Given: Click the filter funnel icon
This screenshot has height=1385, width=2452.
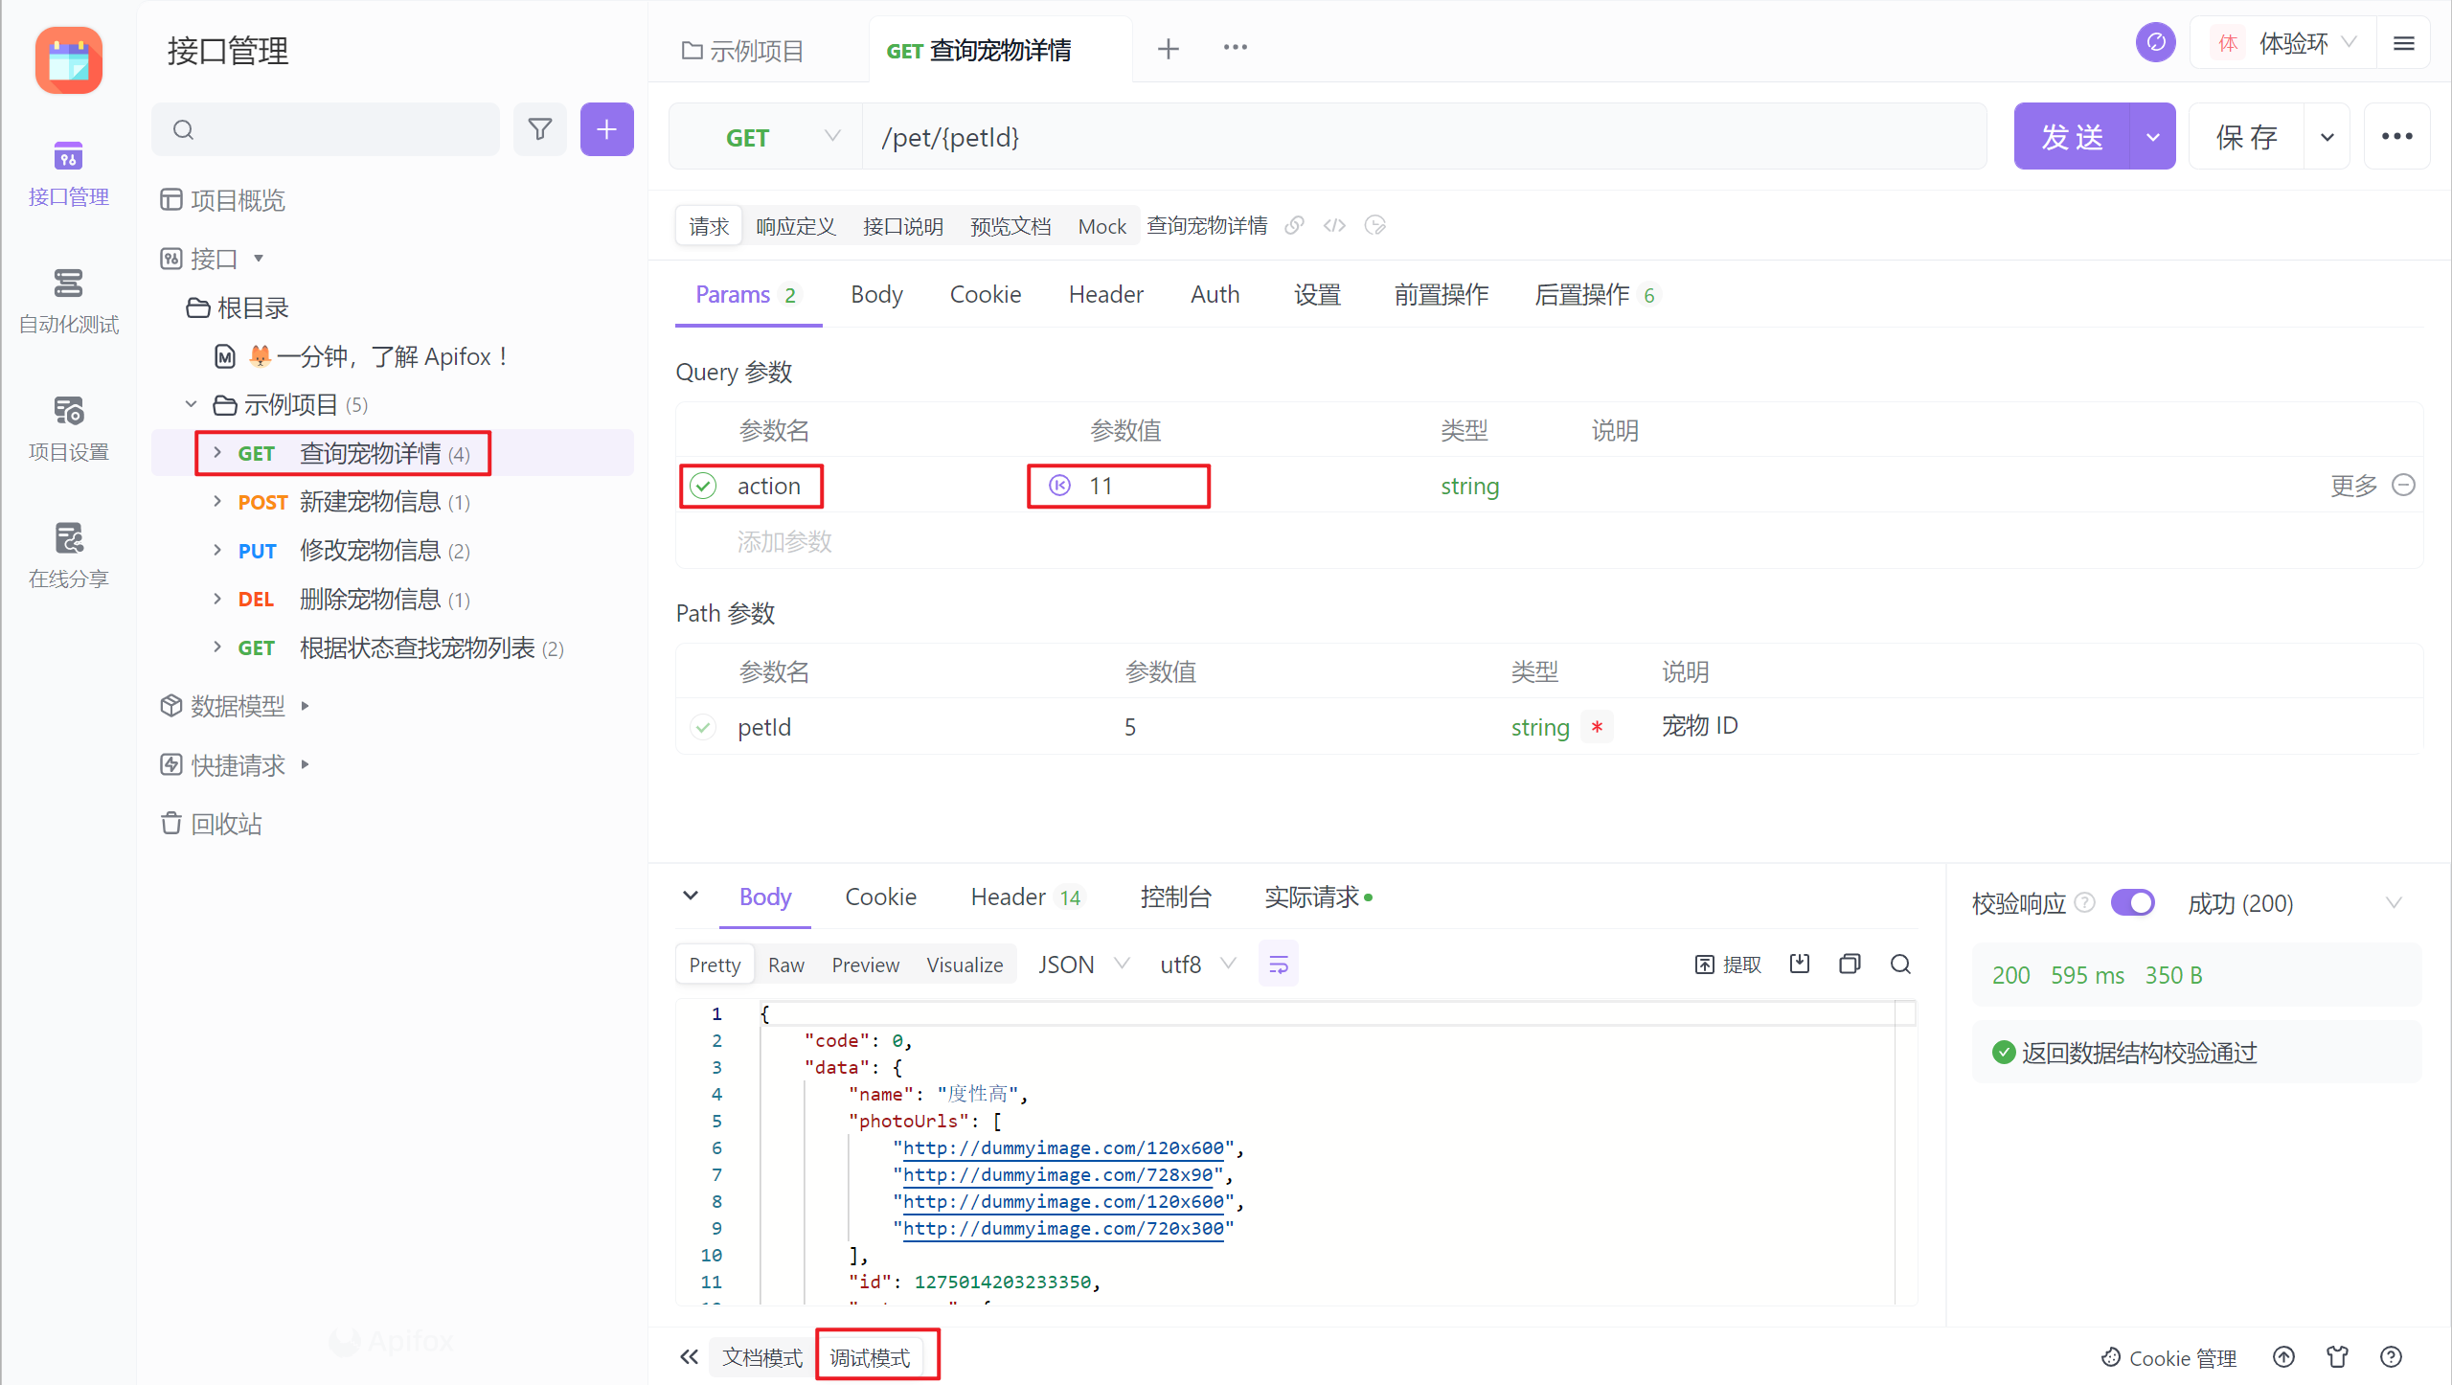Looking at the screenshot, I should click(x=540, y=129).
